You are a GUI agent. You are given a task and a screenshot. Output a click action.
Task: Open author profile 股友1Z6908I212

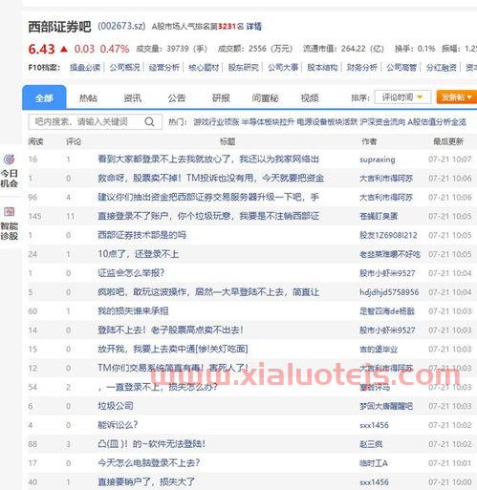tap(388, 235)
